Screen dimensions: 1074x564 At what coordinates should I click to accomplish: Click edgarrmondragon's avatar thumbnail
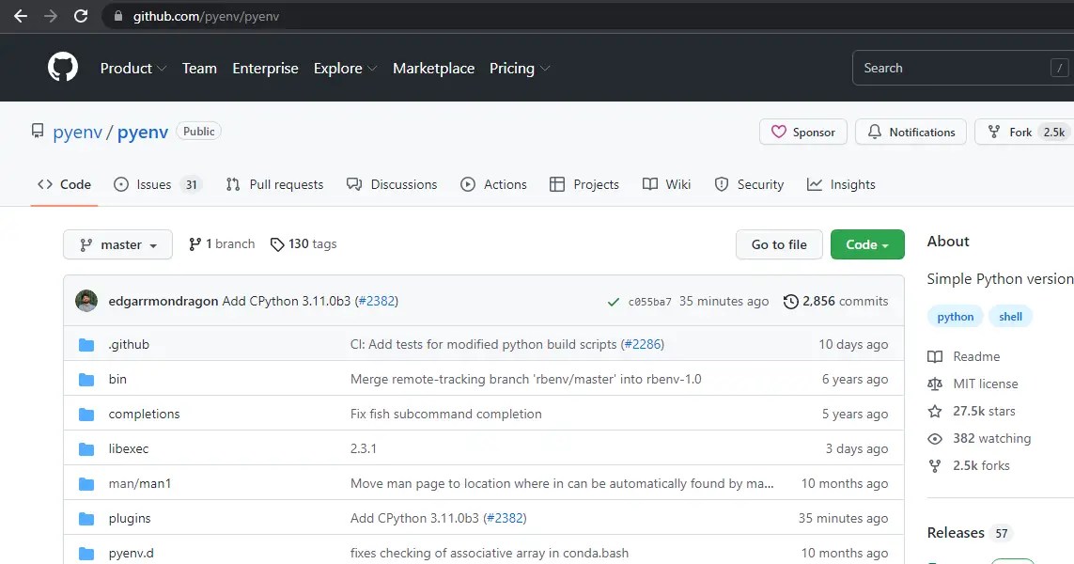click(86, 301)
